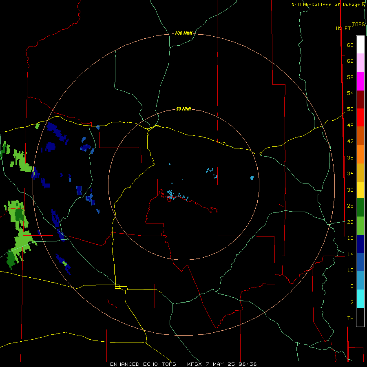Click the white 66 kft legend swatch
This screenshot has width=367, height=367.
(x=360, y=45)
